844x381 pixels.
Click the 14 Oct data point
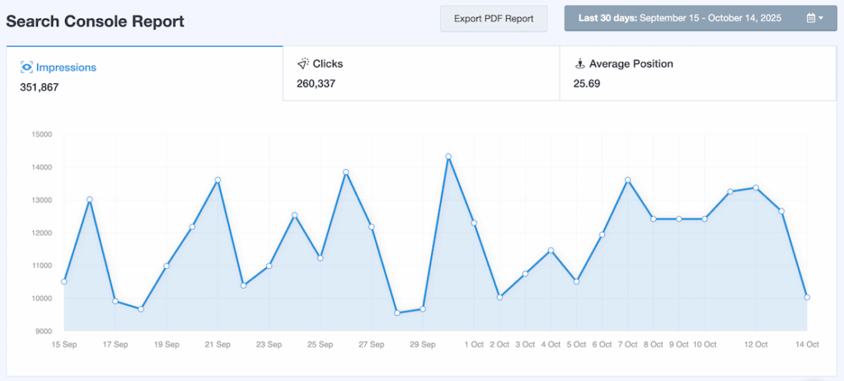[x=808, y=297]
